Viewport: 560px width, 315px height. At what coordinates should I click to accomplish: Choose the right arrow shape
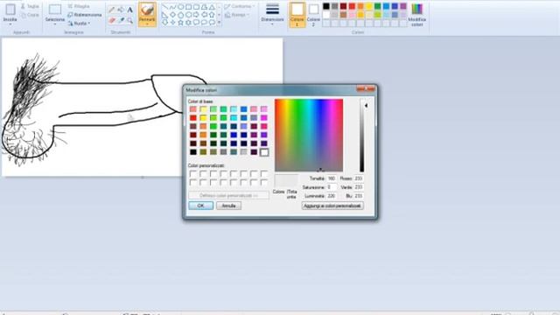196,15
